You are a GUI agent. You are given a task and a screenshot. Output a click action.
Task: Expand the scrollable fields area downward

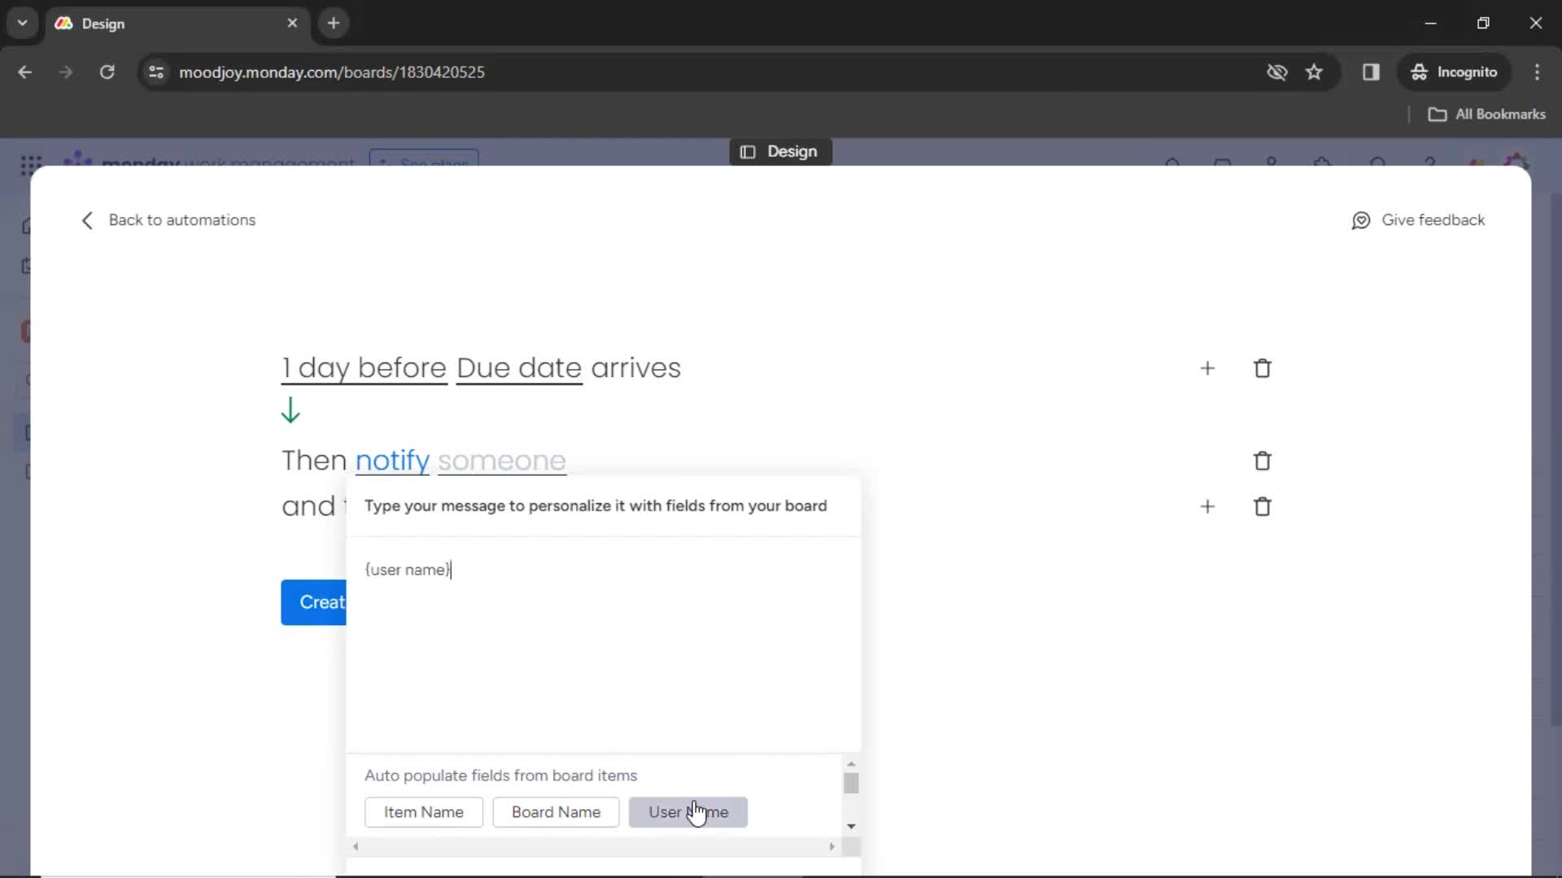coord(853,825)
